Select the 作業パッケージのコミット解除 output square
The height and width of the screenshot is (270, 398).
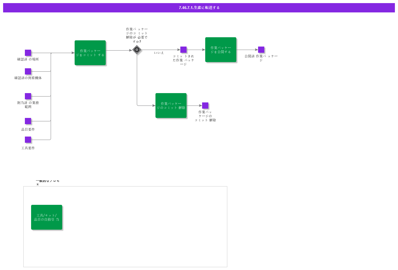pos(205,106)
